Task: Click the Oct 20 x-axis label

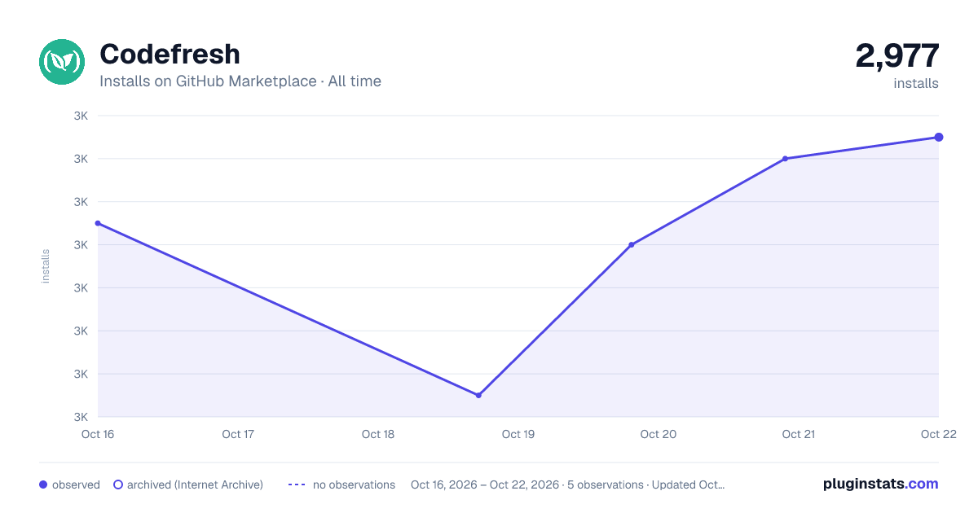Action: tap(659, 434)
